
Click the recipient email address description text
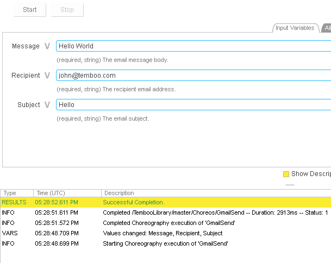(116, 89)
